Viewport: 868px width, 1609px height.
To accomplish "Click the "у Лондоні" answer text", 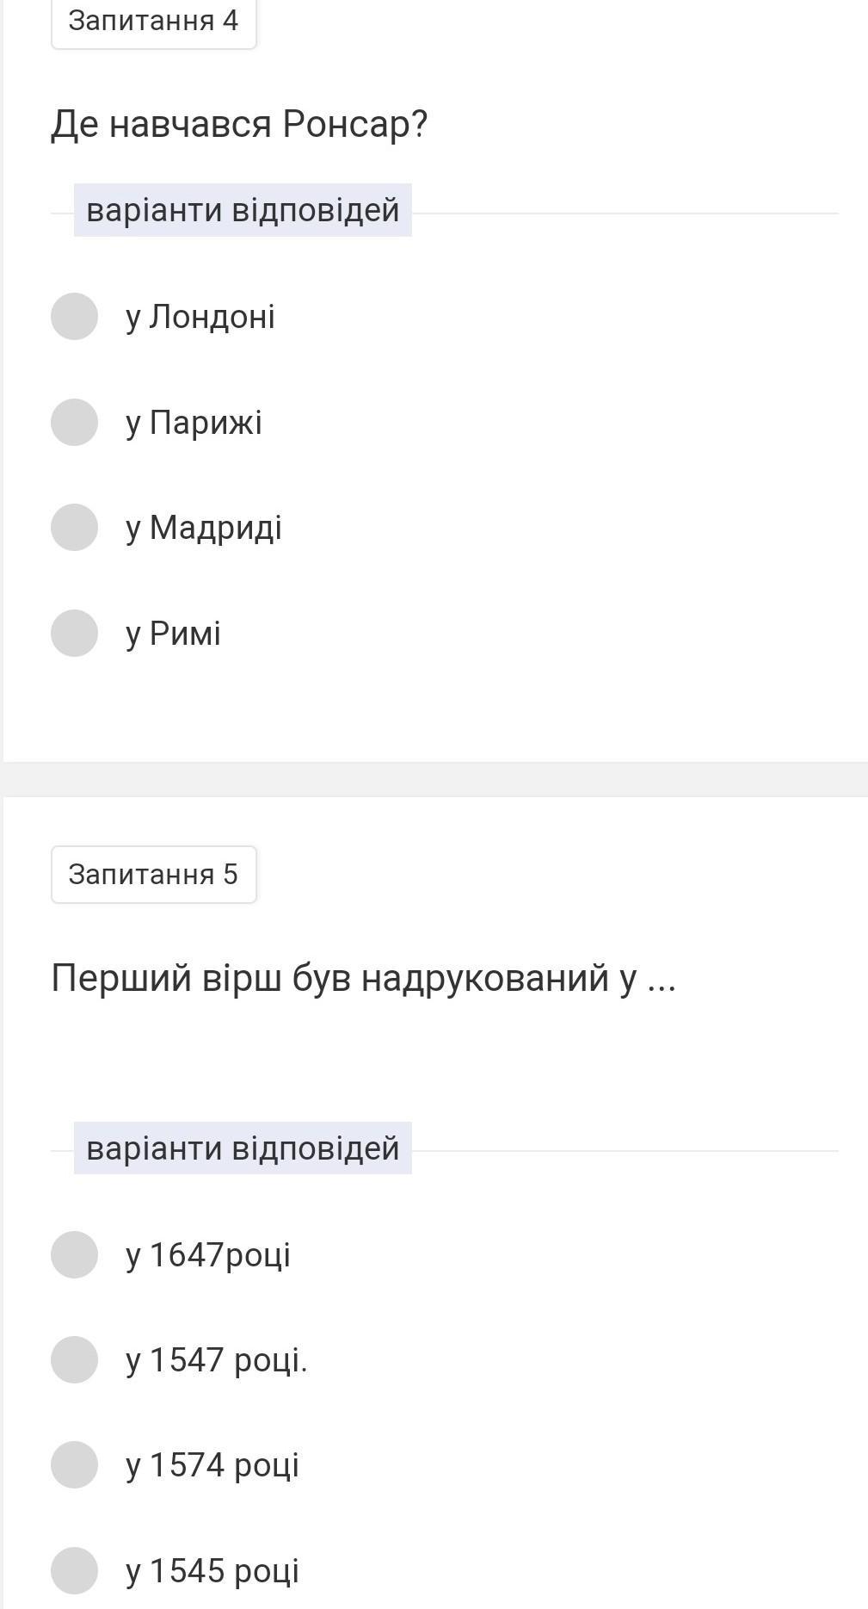I will (200, 317).
